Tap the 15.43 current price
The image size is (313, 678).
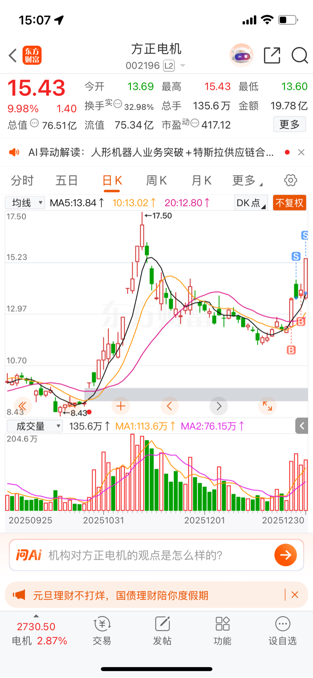[36, 88]
